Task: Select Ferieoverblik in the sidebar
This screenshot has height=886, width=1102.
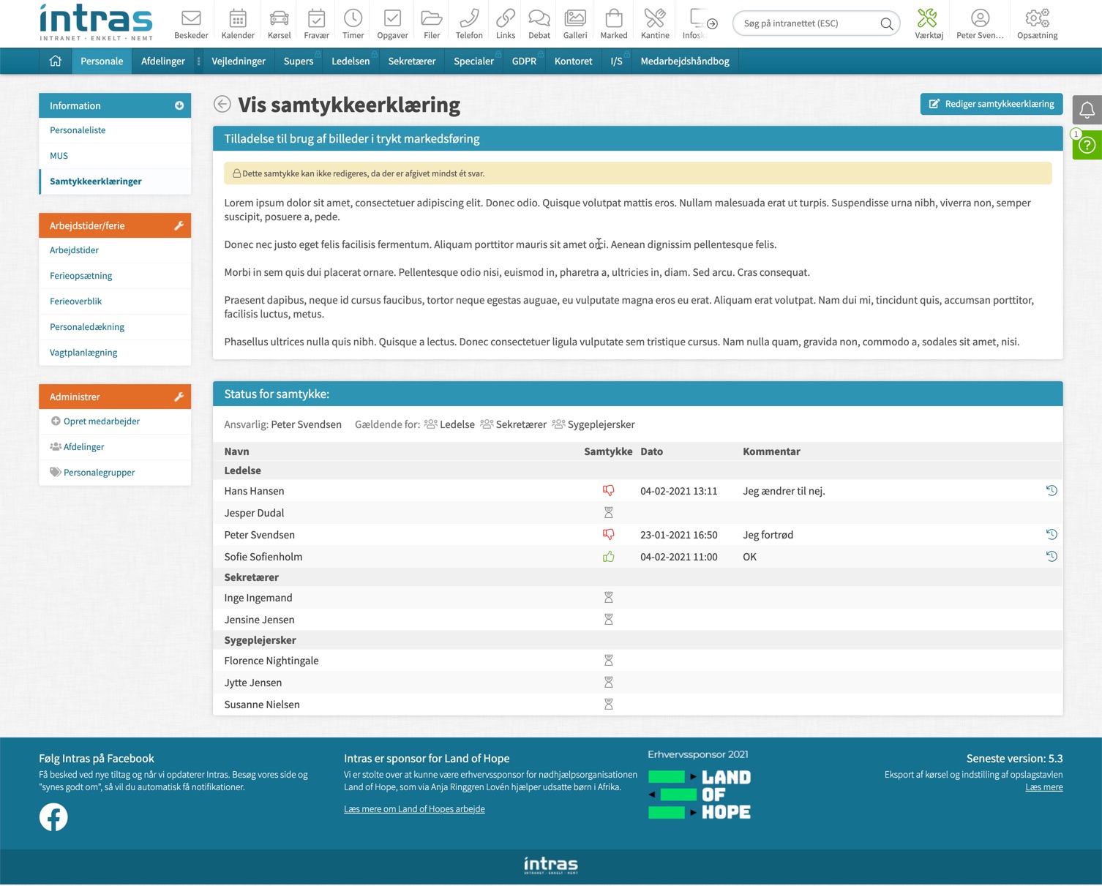Action: [76, 301]
